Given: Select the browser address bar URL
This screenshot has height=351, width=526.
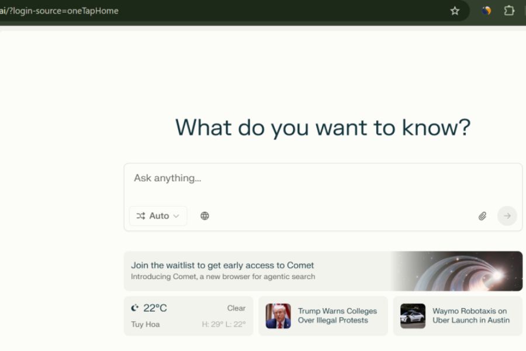Looking at the screenshot, I should (x=59, y=11).
